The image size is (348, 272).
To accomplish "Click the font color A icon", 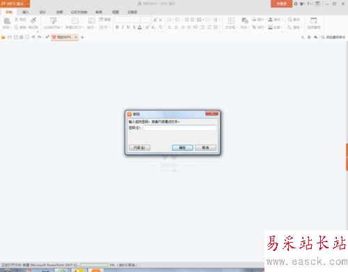I will [x=140, y=27].
